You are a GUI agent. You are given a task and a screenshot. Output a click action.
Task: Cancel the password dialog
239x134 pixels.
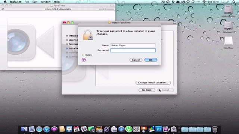click(136, 60)
